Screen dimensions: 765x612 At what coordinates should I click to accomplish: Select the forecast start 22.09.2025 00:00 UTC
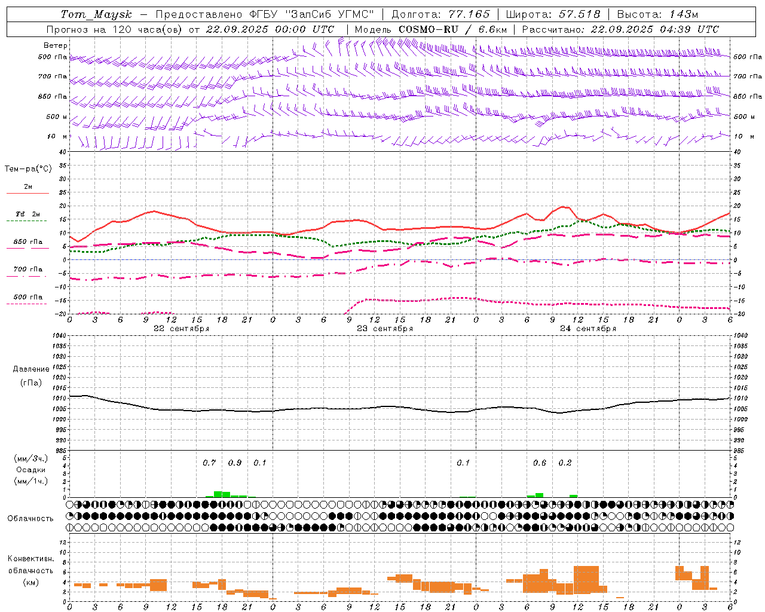click(270, 29)
